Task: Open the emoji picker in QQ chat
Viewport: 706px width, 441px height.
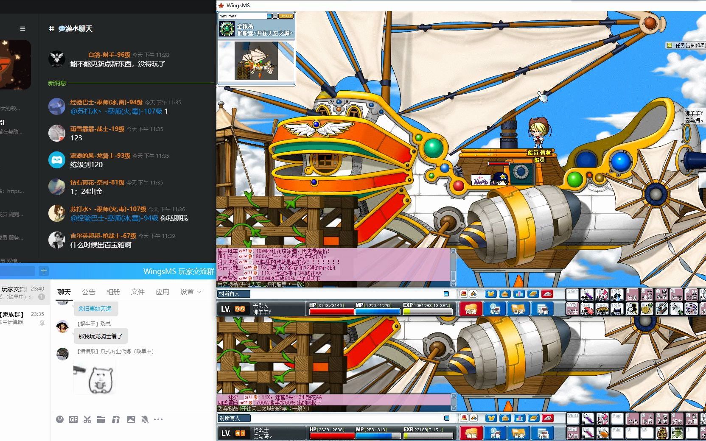Action: coord(60,419)
